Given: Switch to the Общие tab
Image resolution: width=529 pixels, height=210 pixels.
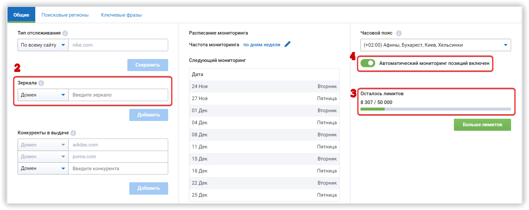Looking at the screenshot, I should 21,15.
